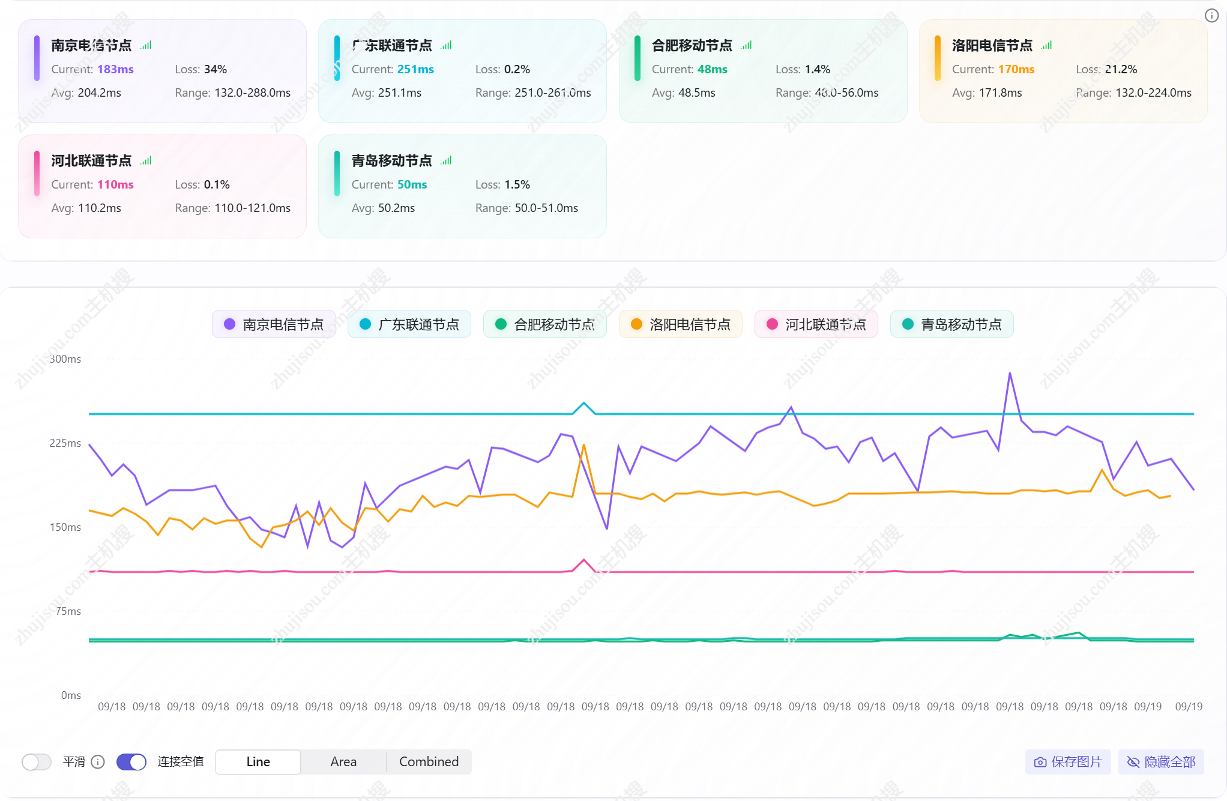Click info icon next to 平滑
This screenshot has height=801, width=1227.
[98, 762]
